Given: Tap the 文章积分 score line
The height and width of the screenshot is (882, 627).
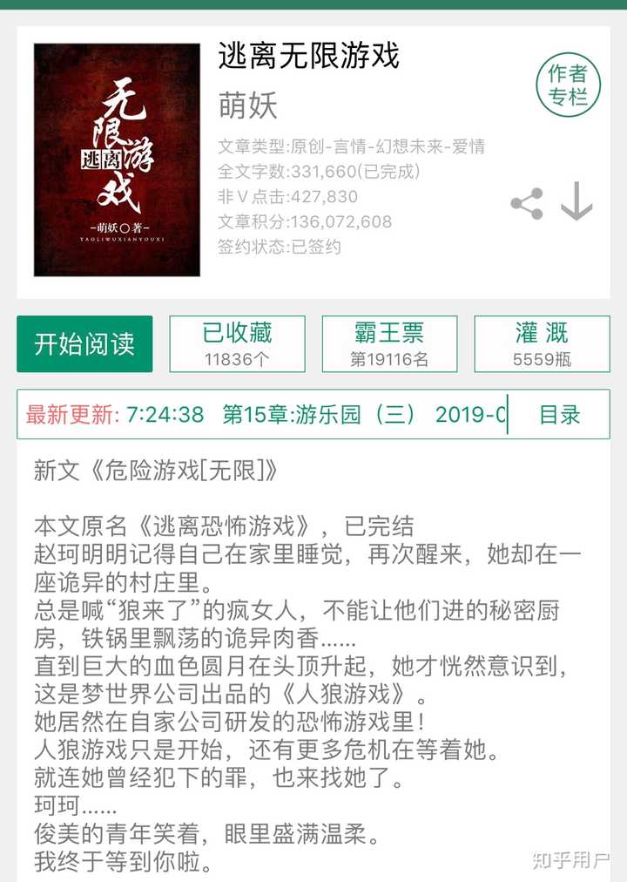Looking at the screenshot, I should (x=305, y=221).
